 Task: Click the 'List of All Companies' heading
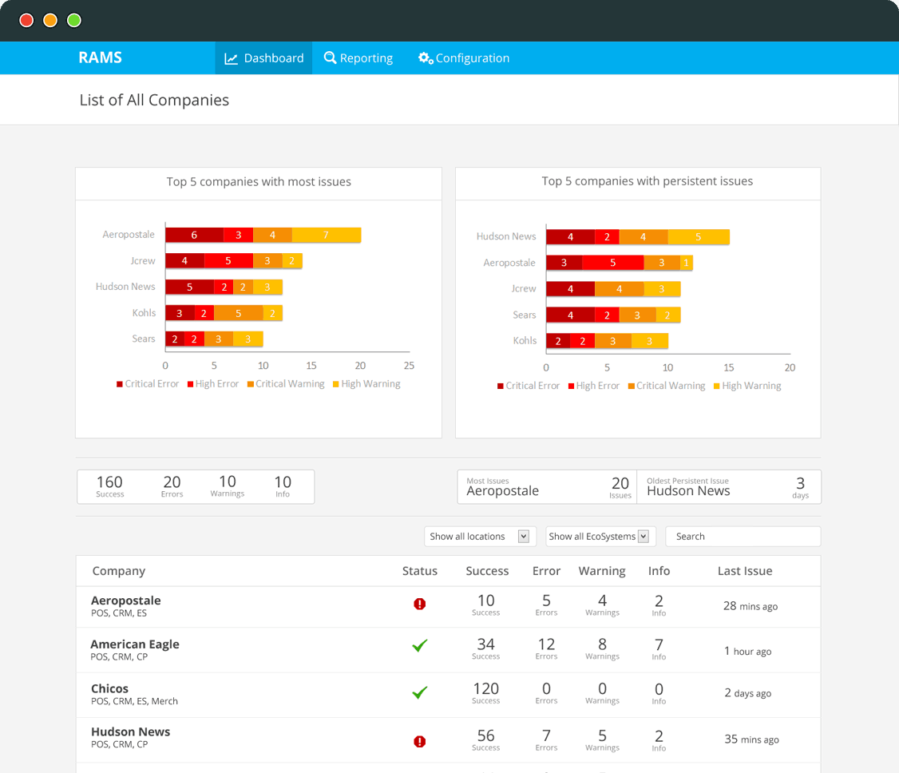(x=154, y=101)
